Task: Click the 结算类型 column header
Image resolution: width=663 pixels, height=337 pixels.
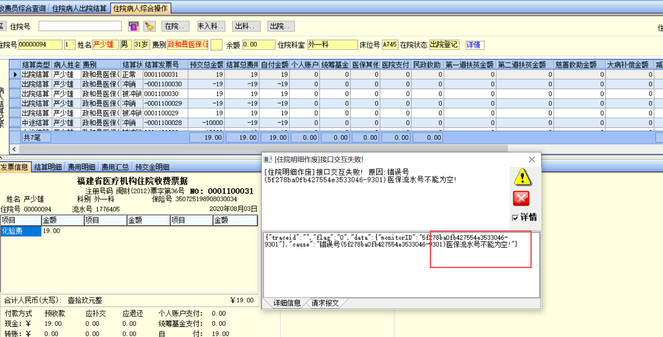Action: click(36, 65)
